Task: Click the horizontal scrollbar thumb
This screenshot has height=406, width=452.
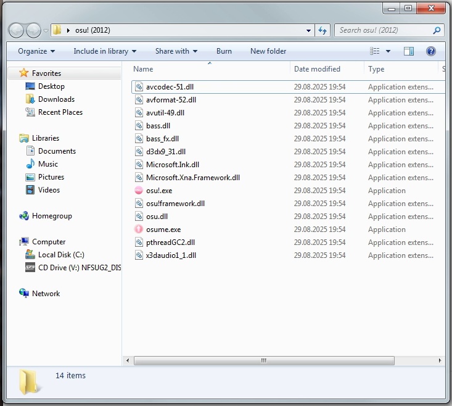Action: (x=264, y=360)
